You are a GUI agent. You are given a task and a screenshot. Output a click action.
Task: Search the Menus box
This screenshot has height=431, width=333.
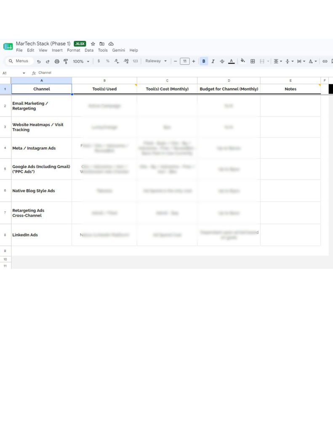(x=19, y=61)
